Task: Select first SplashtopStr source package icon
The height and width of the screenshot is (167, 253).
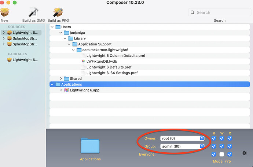Action: coord(10,38)
